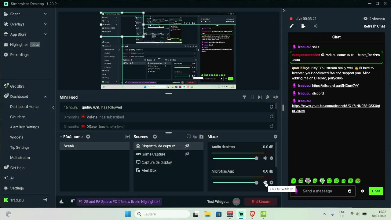Open Highlighter in sidebar
This screenshot has height=220, width=391.
click(22, 45)
